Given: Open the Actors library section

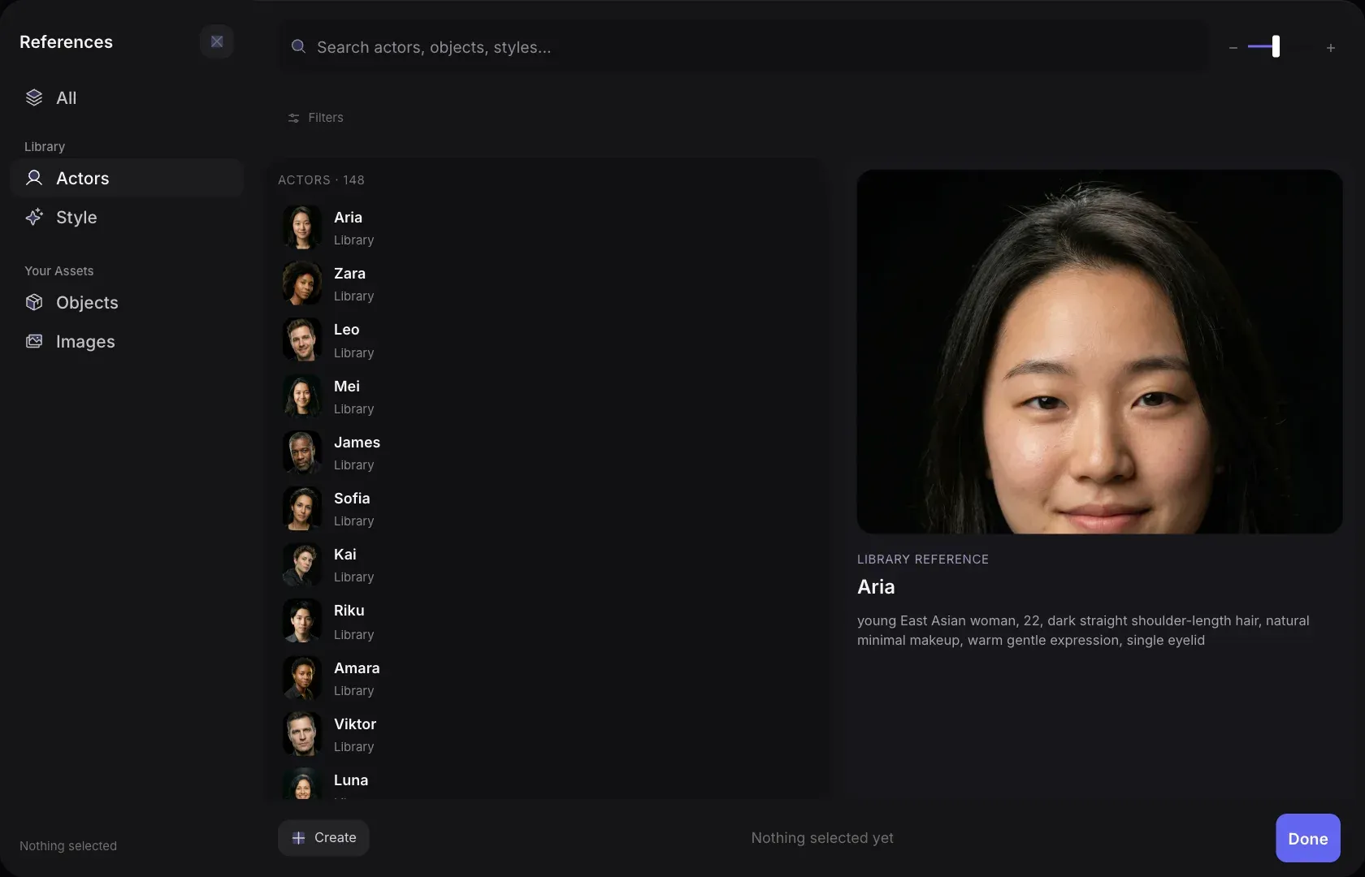Looking at the screenshot, I should (x=127, y=178).
